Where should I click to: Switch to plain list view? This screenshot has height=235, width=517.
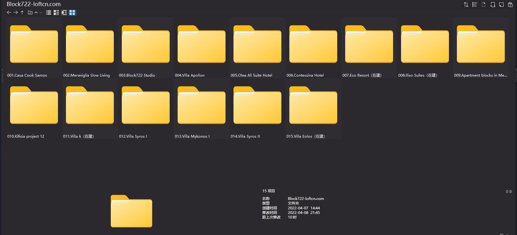49,13
